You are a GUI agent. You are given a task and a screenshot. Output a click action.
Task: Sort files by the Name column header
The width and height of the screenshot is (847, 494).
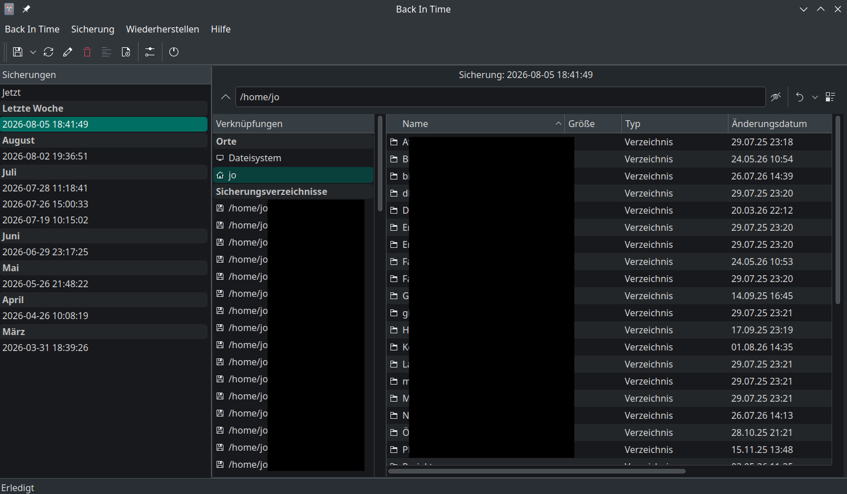point(475,124)
